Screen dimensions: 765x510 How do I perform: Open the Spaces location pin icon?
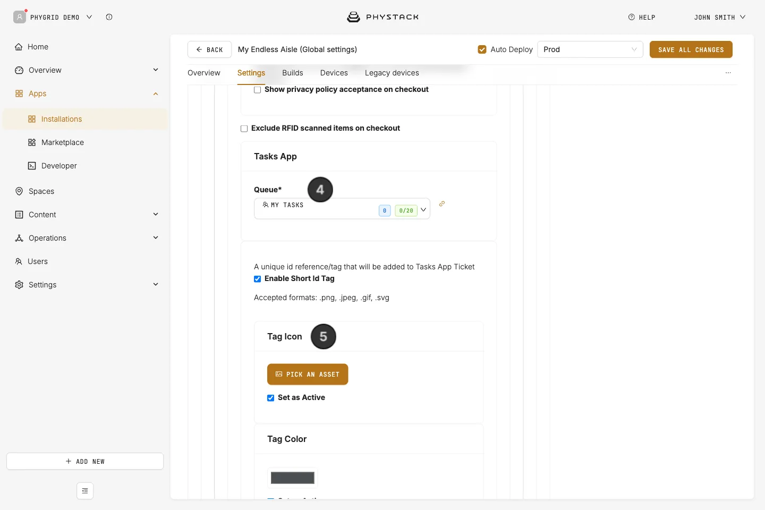(x=19, y=191)
